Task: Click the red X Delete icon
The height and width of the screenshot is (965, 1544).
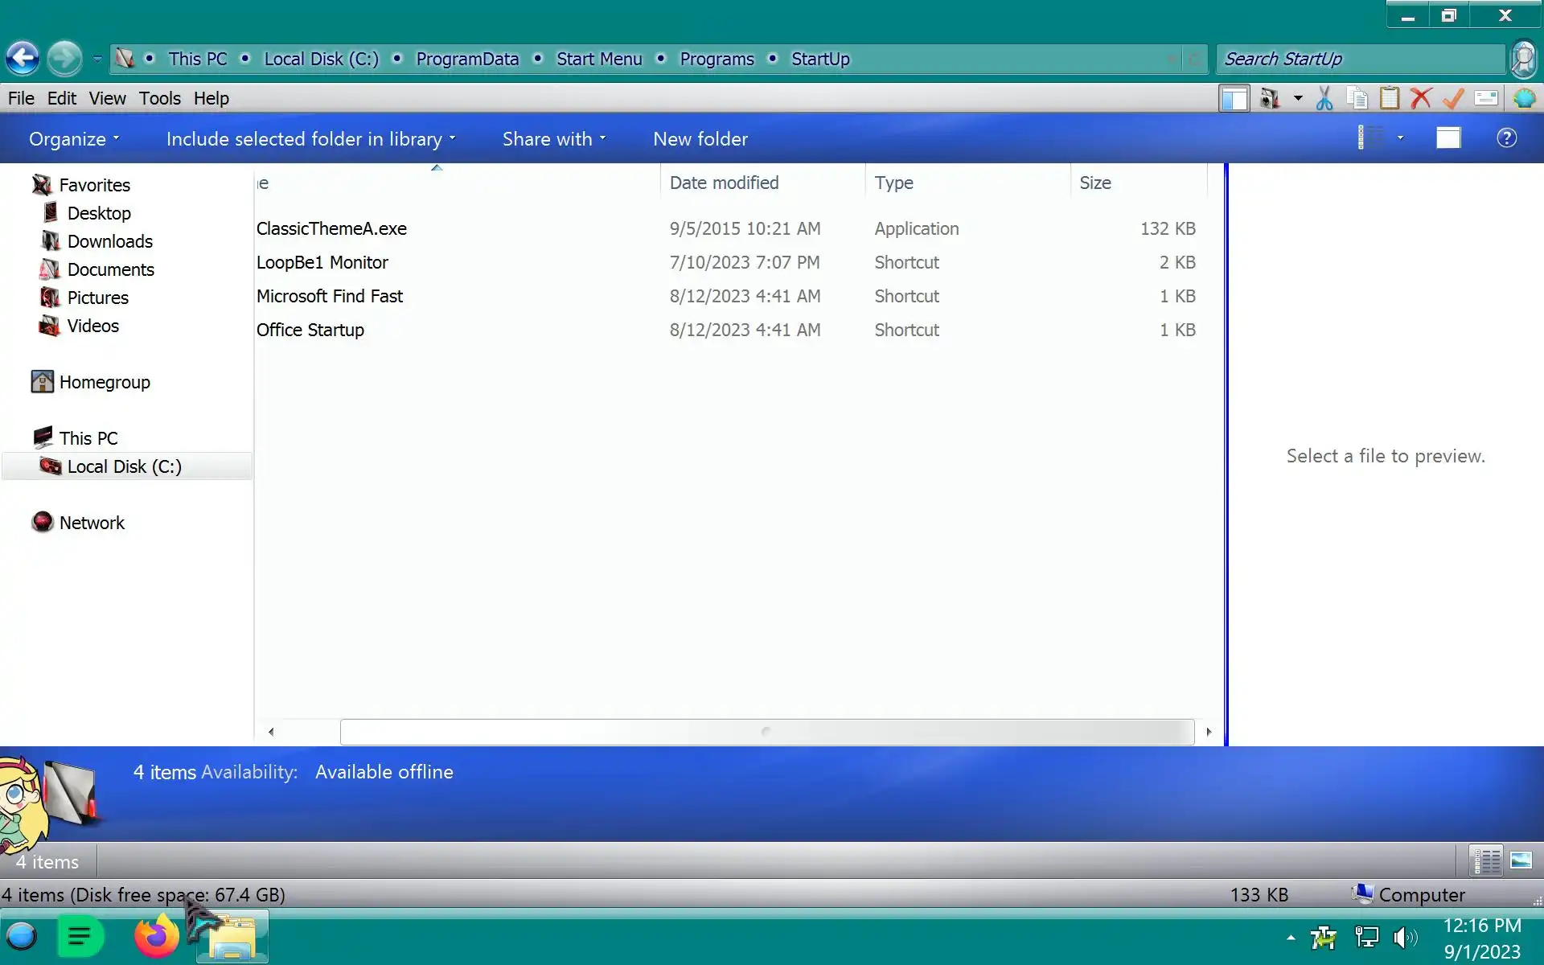Action: tap(1421, 98)
